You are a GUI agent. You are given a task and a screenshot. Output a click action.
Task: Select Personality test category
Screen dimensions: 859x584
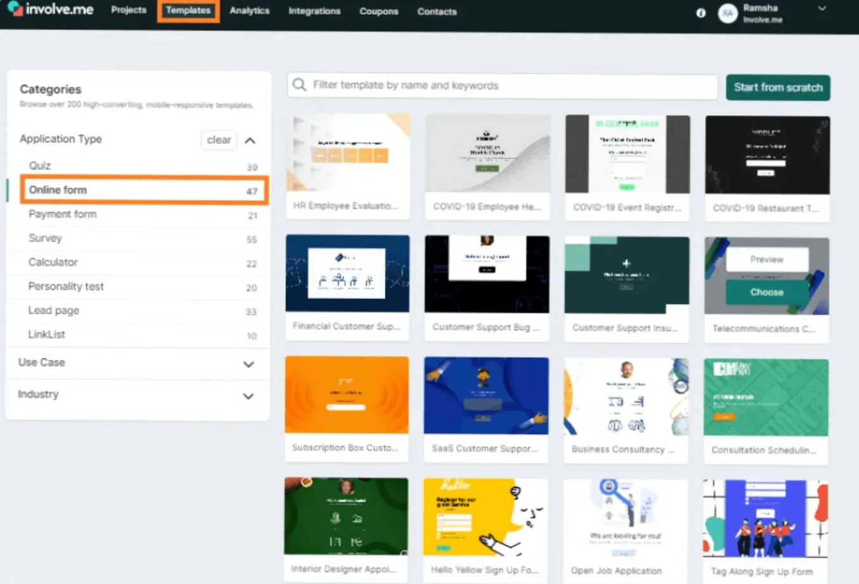pos(143,286)
